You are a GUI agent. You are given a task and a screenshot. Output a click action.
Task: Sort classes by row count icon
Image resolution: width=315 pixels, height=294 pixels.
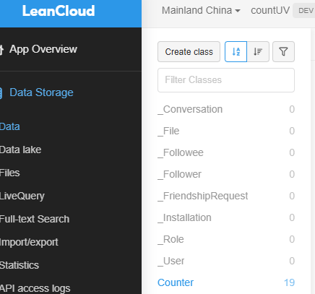coord(258,52)
